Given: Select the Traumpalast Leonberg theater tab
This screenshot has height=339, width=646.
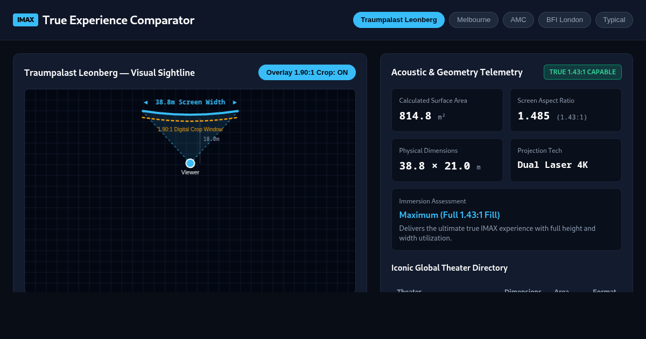Looking at the screenshot, I should 399,20.
